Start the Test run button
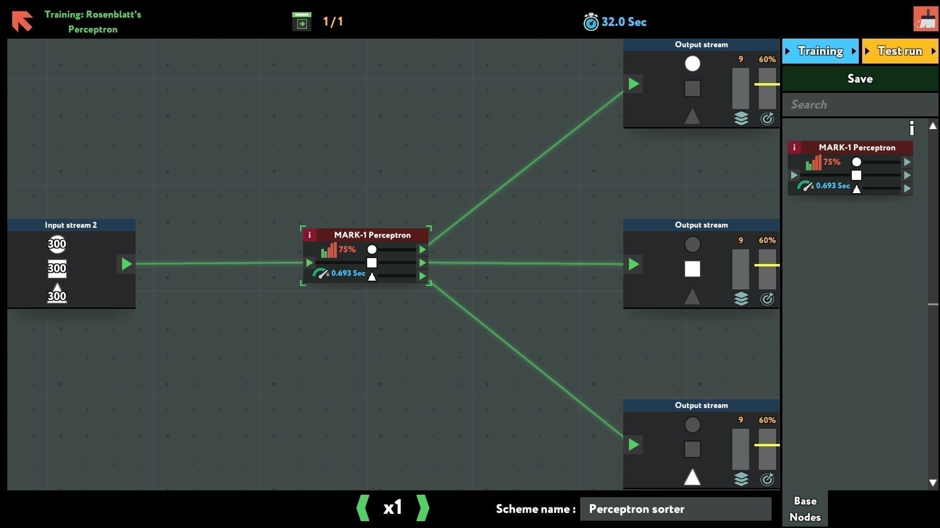Viewport: 940px width, 528px height. click(899, 51)
